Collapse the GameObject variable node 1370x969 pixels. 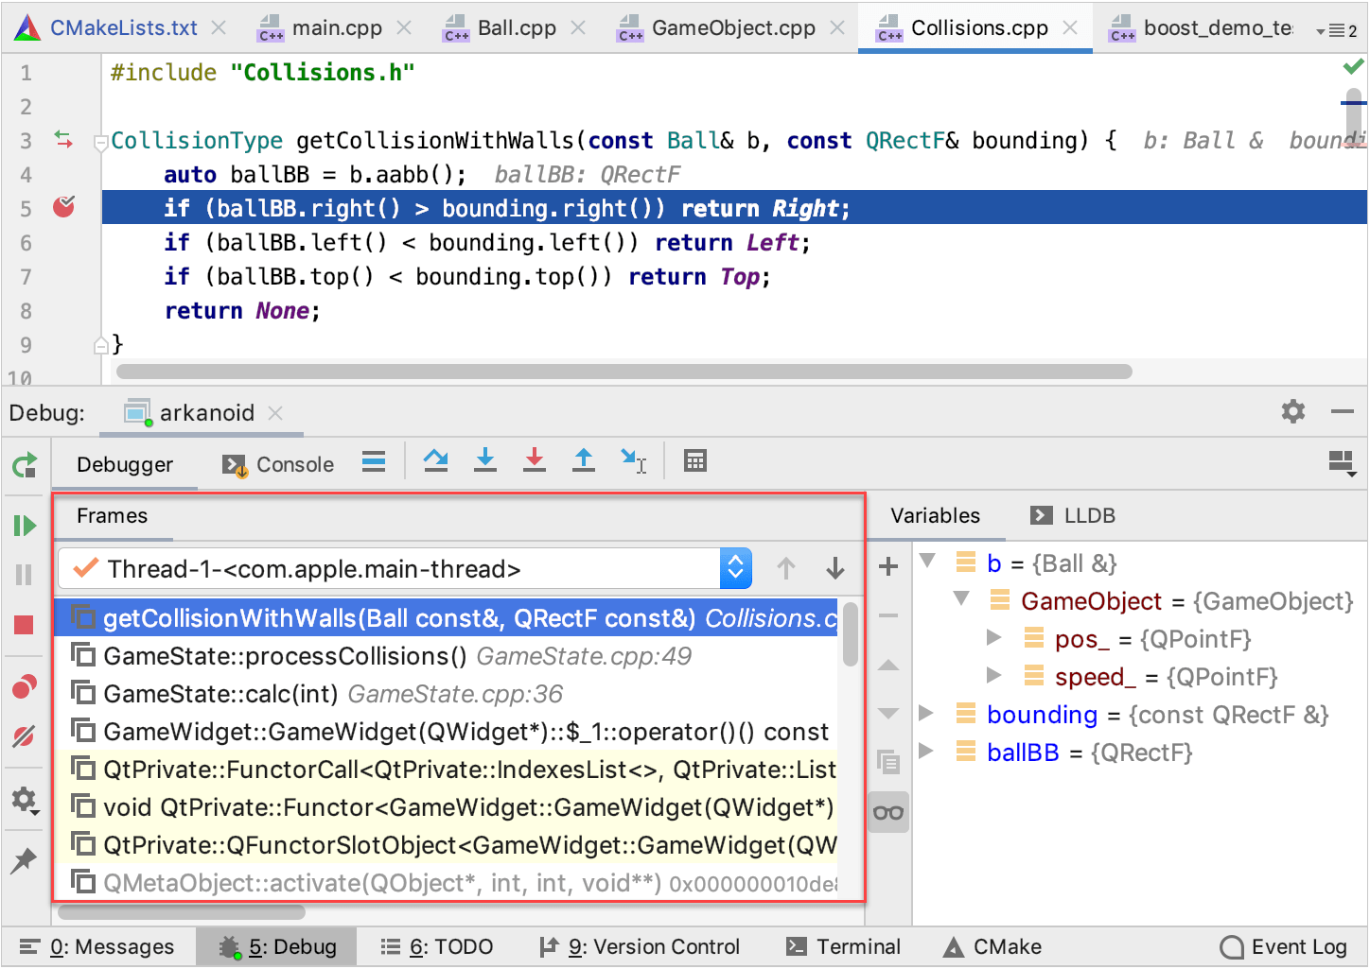point(962,598)
